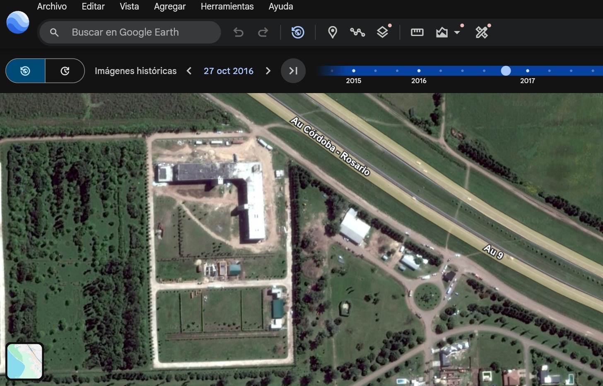Toggle historical imagery in the toolbar
This screenshot has height=386, width=603.
coord(298,32)
